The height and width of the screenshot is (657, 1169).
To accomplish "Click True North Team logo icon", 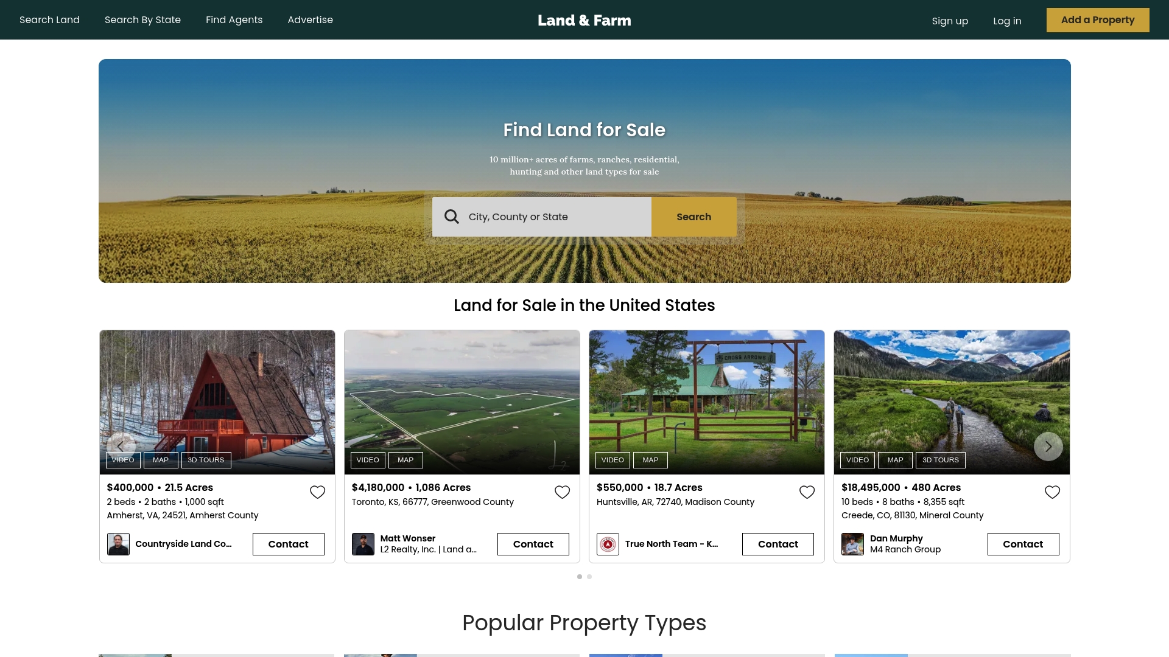I will coord(608,544).
